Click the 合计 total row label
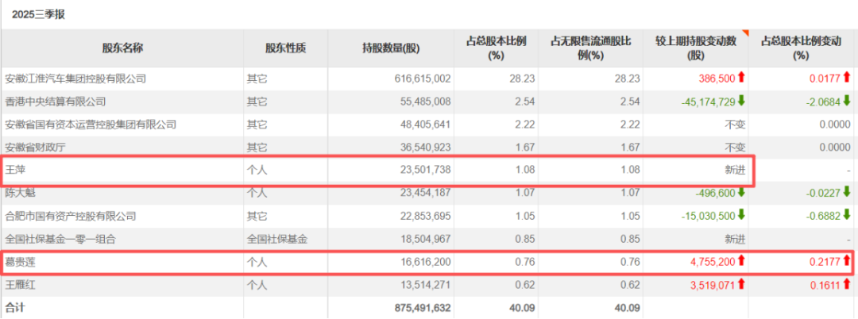This screenshot has height=319, width=858. click(x=15, y=308)
